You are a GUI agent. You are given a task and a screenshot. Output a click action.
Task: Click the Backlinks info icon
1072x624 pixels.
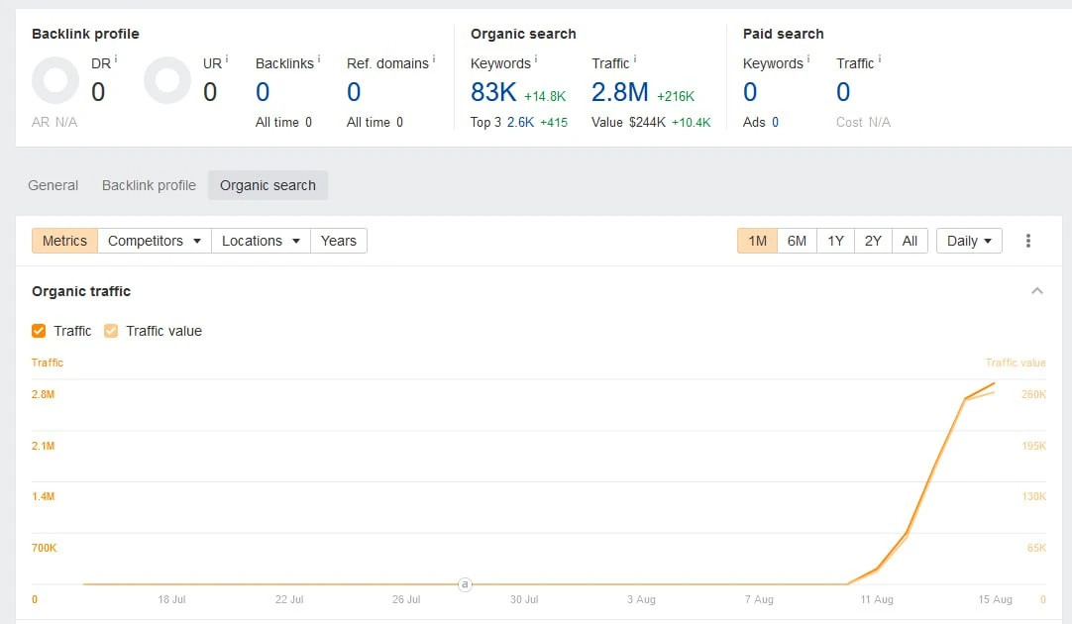[319, 59]
